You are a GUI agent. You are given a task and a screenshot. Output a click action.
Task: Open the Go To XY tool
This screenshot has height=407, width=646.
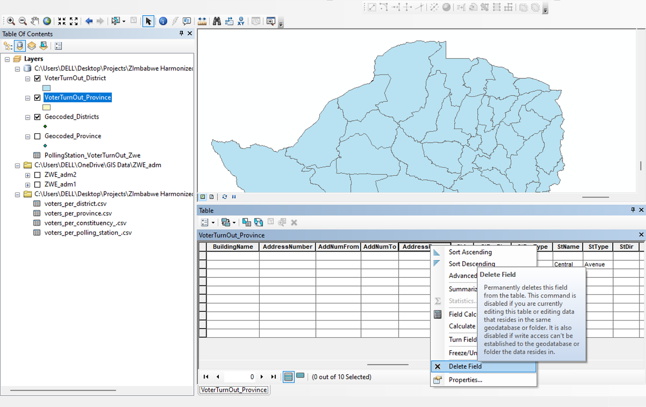point(241,21)
